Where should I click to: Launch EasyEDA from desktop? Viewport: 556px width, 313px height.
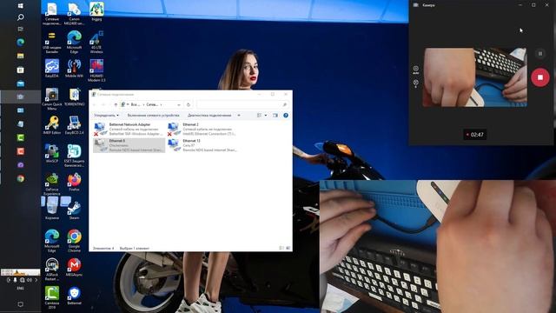point(52,69)
